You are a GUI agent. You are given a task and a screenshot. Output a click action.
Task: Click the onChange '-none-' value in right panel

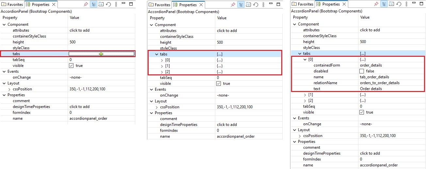366,124
